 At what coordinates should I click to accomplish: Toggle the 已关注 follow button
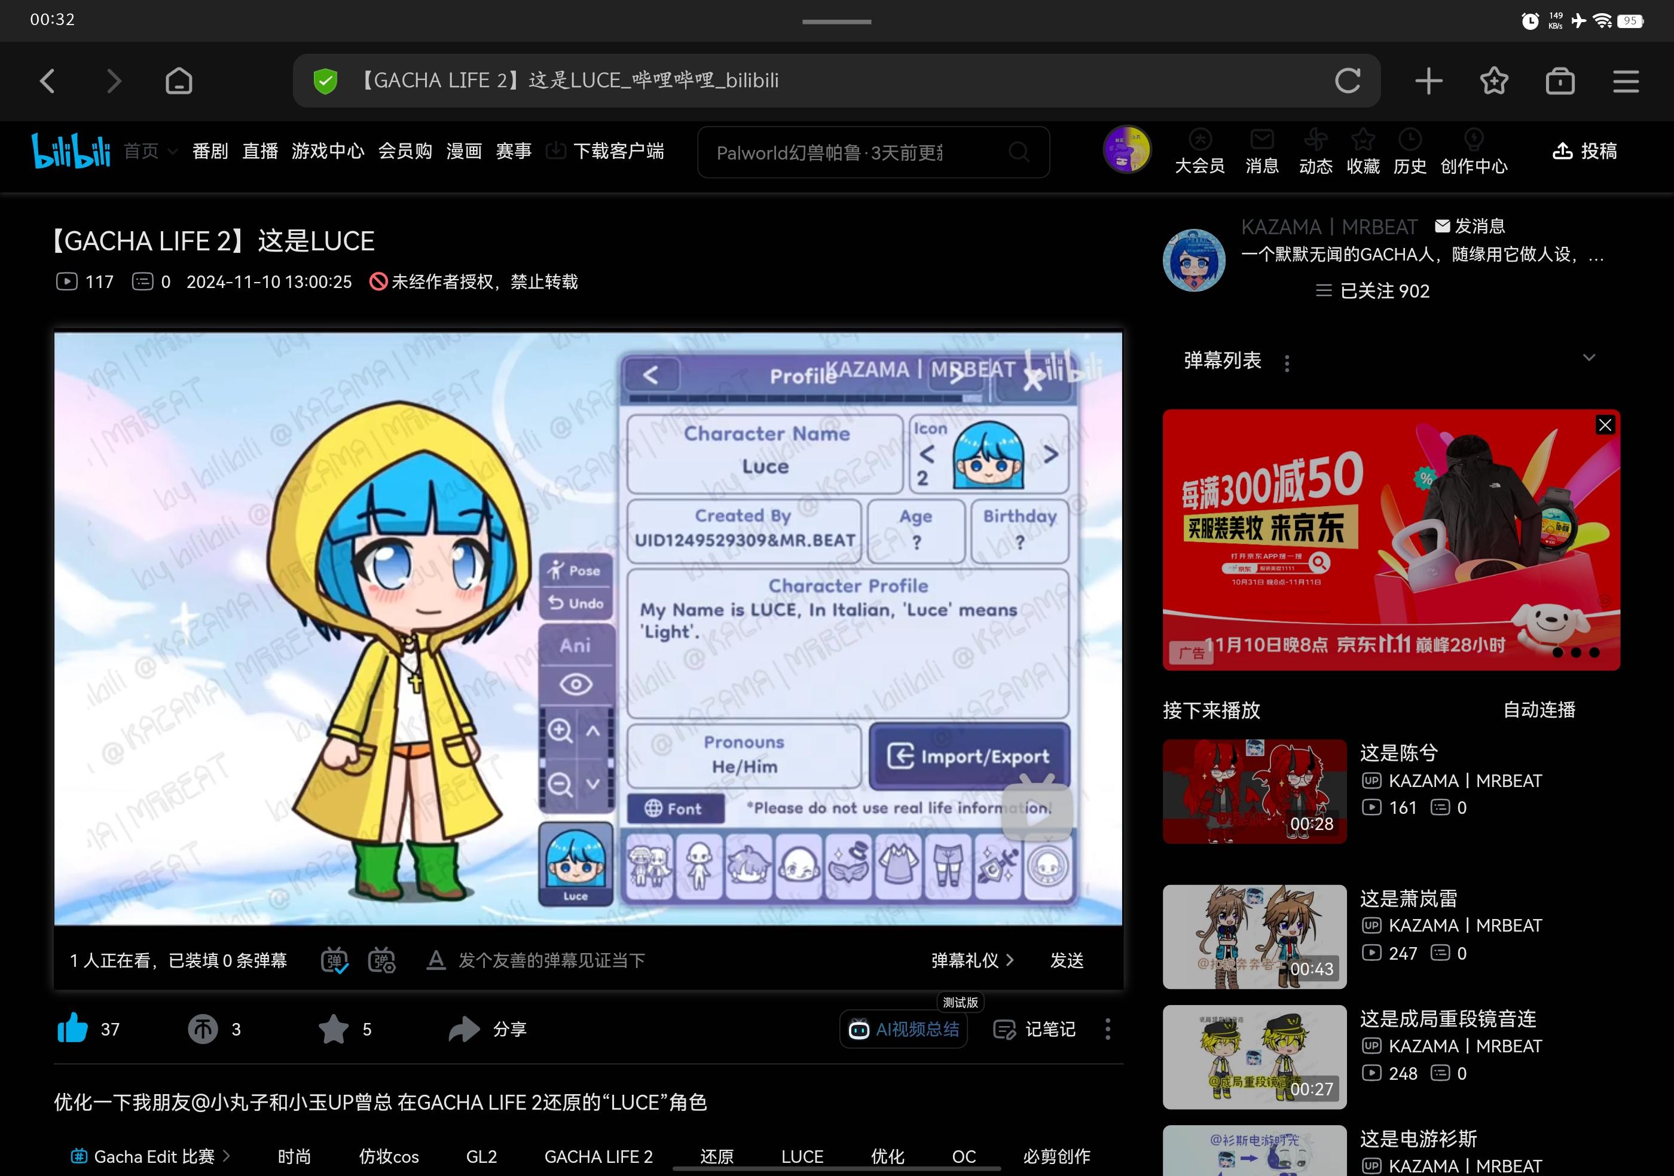tap(1373, 291)
